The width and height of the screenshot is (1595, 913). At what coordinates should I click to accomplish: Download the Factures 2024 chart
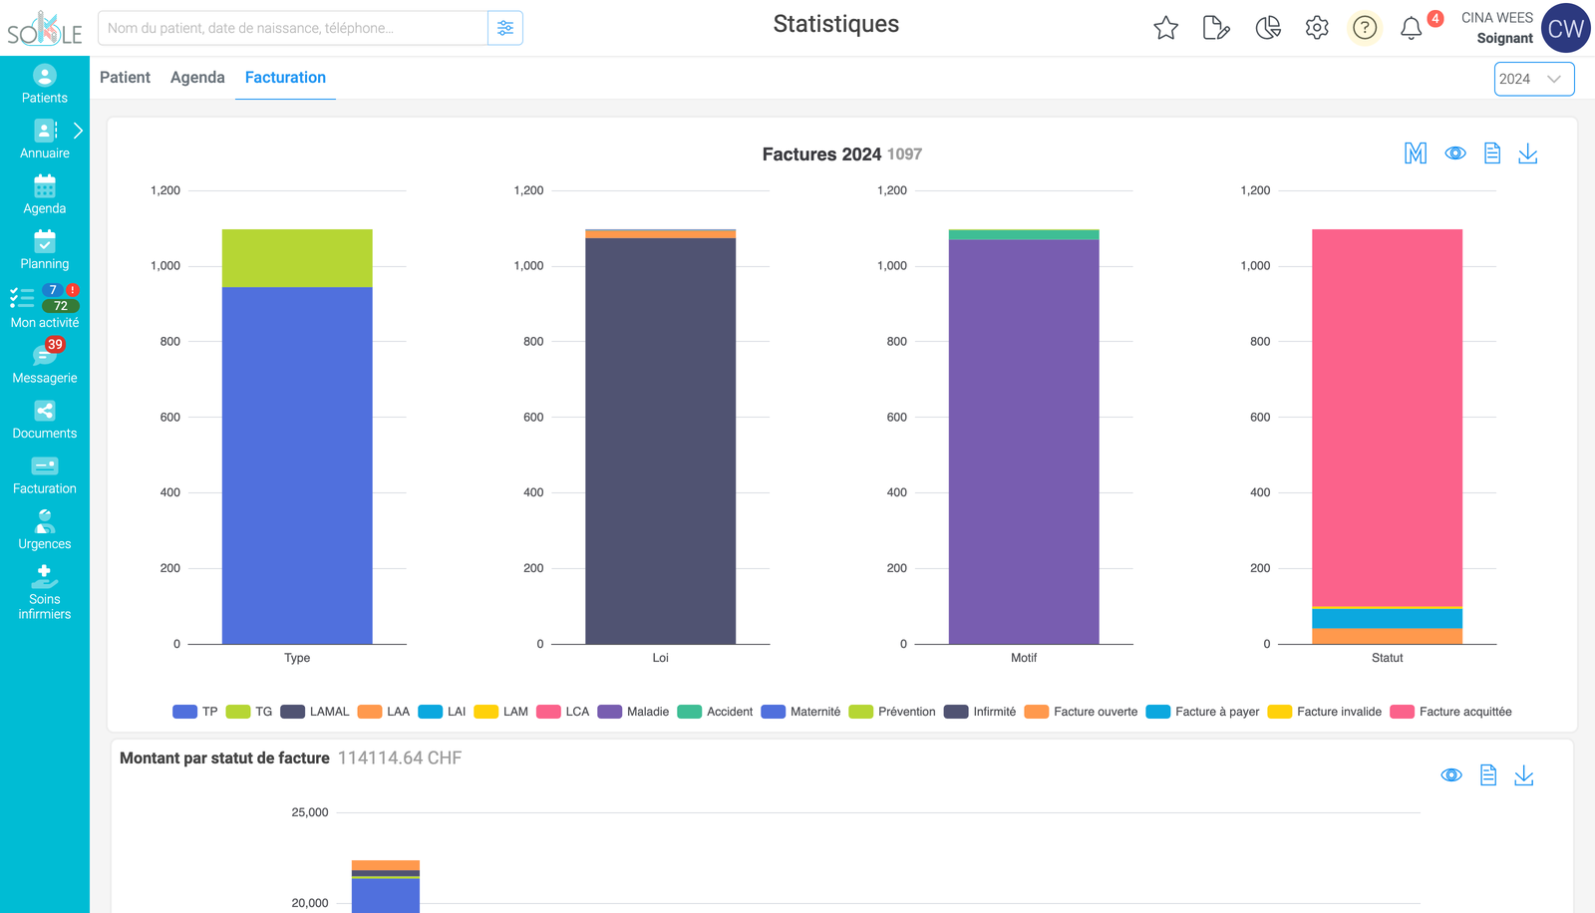click(1528, 153)
